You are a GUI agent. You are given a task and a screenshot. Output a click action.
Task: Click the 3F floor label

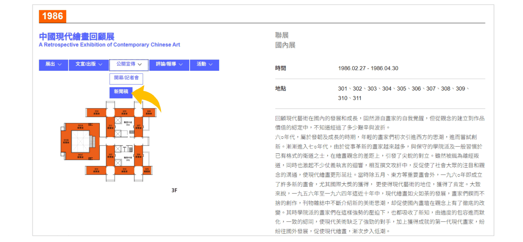coord(174,191)
